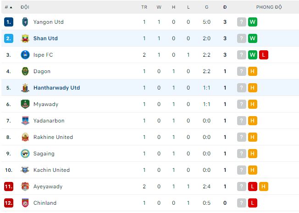Click Ayeyawady's orange H form badge
Image resolution: width=299 pixels, height=213 pixels.
[x=263, y=186]
